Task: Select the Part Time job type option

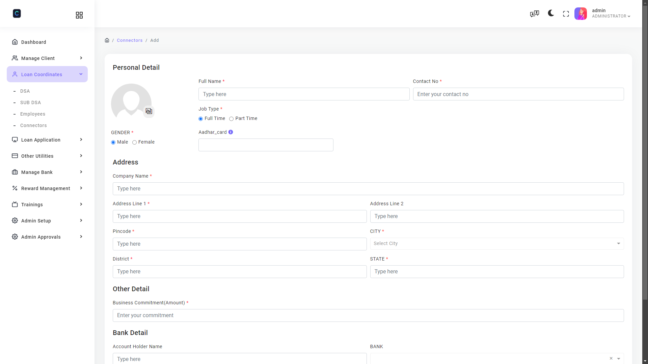Action: (232, 119)
